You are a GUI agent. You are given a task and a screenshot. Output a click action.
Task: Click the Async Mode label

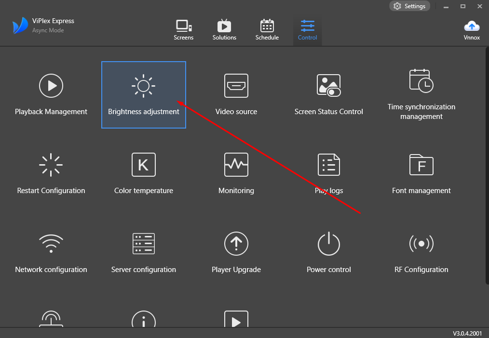click(x=48, y=30)
